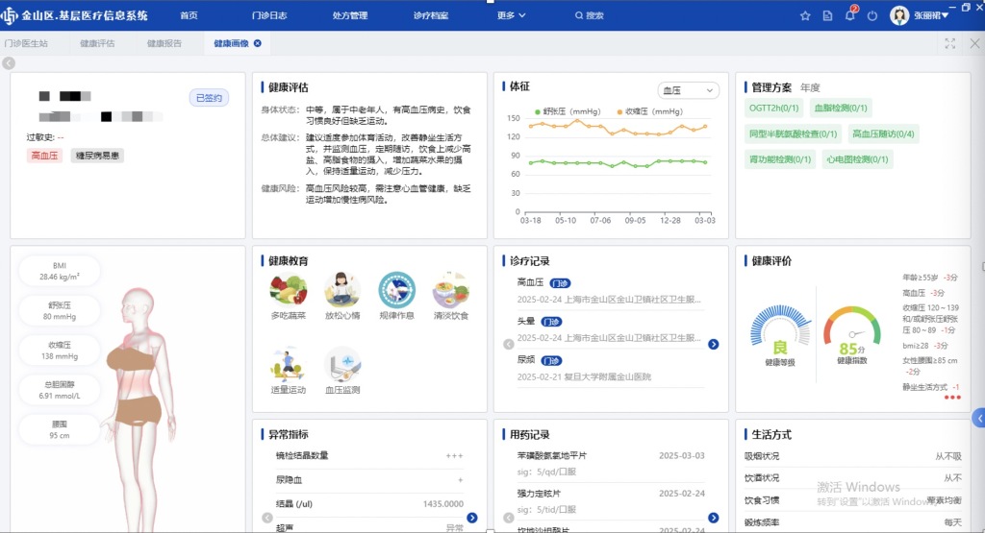Click the 高血压随访(0/4) plan tag
985x533 pixels.
(883, 133)
